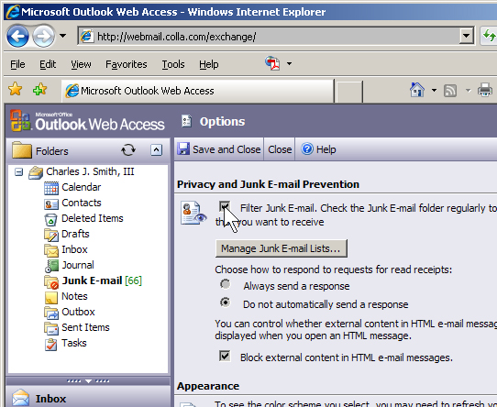497x407 pixels.
Task: Click the Privacy and Junk E-mail Prevention heading
Action: 268,184
